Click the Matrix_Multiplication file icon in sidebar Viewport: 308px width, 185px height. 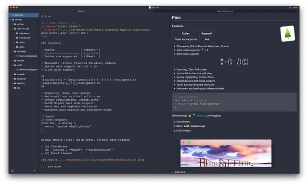tap(17, 56)
